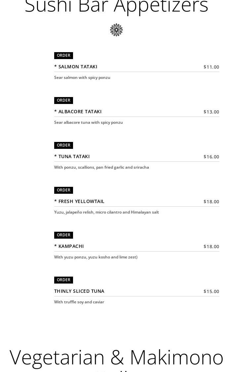Image resolution: width=233 pixels, height=372 pixels.
Task: Click the Albacore Tataki item name
Action: (x=78, y=112)
